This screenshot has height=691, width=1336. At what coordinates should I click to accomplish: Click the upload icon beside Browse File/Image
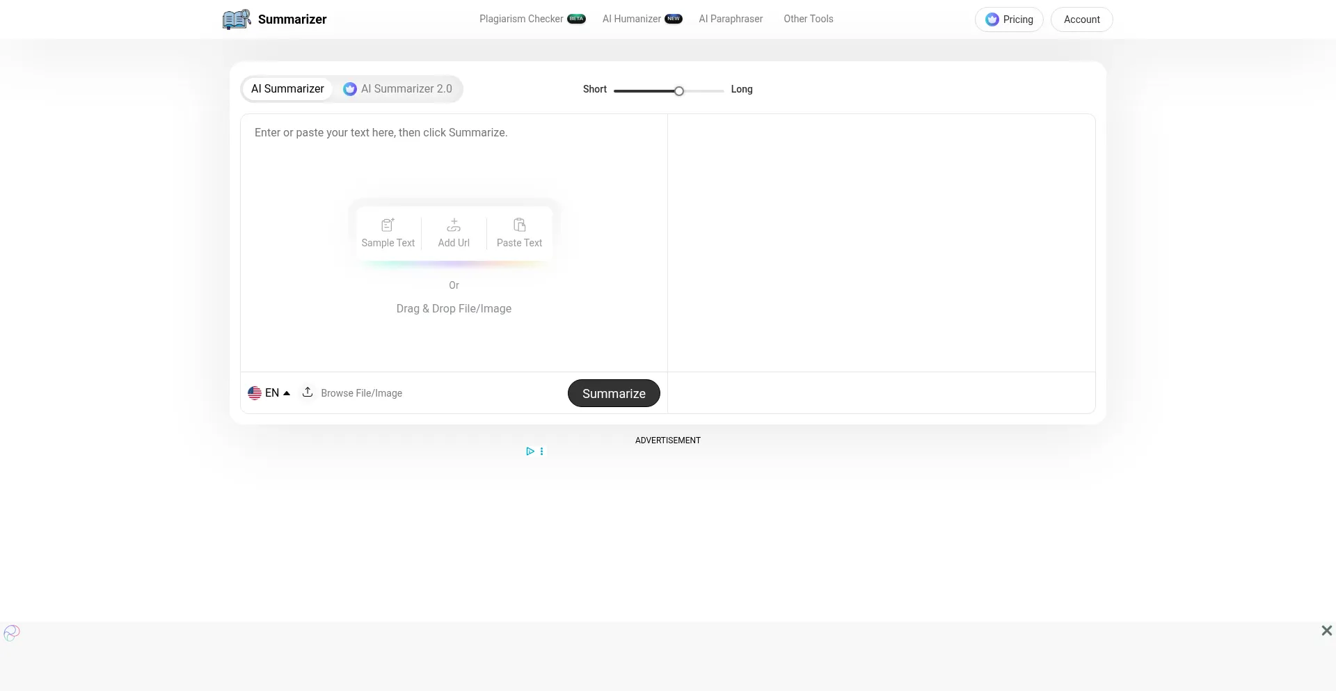pyautogui.click(x=308, y=392)
